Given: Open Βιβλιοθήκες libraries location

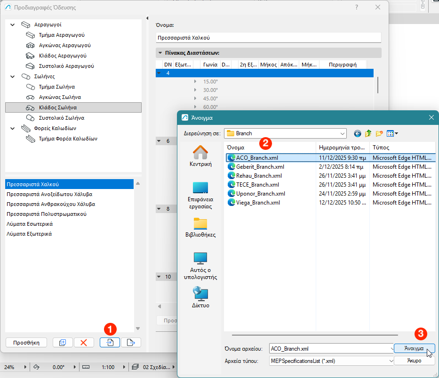Looking at the screenshot, I should click(200, 228).
